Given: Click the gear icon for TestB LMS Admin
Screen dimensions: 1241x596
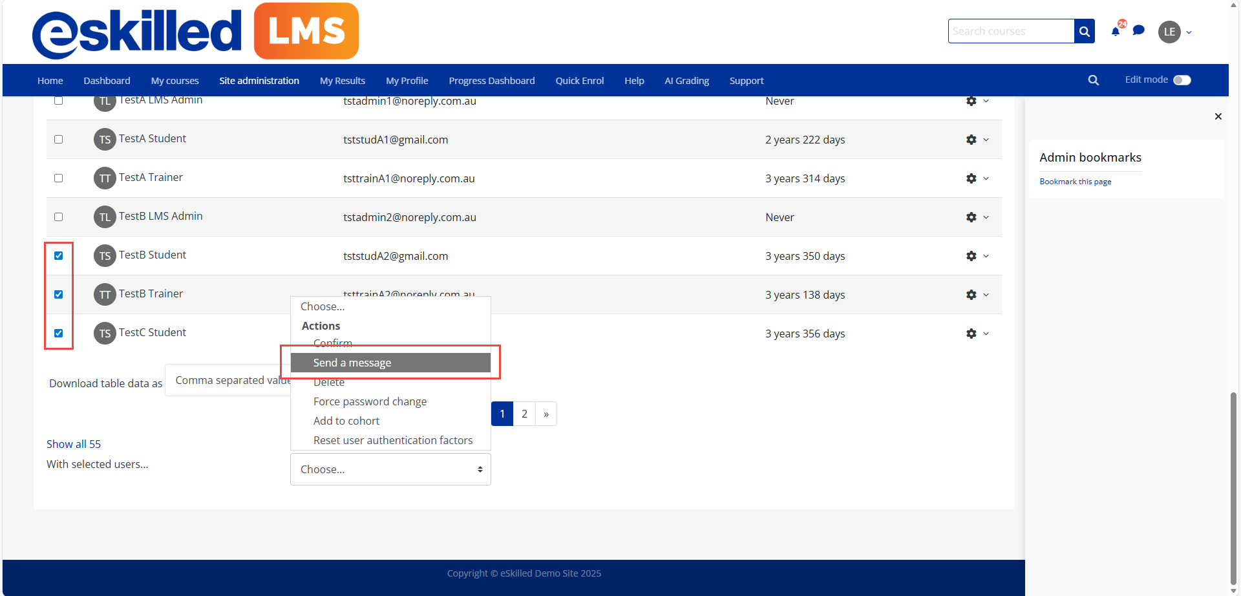Looking at the screenshot, I should [971, 217].
